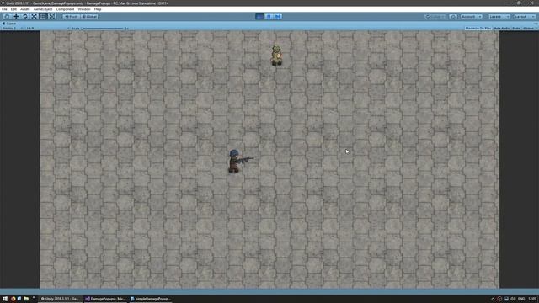Open the Component menu

(65, 9)
